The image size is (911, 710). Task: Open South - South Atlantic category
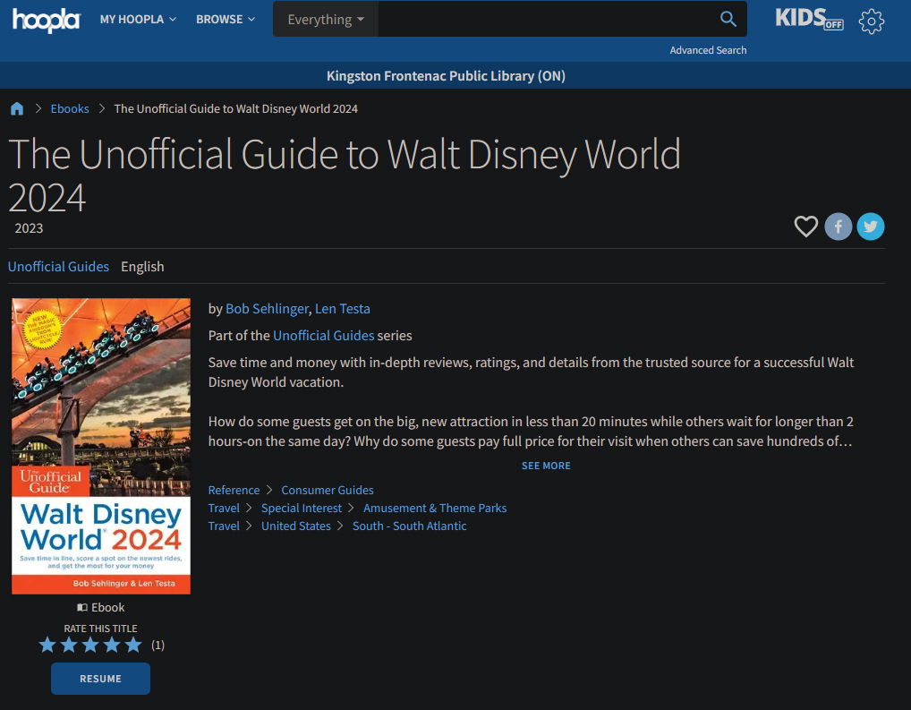(x=410, y=526)
